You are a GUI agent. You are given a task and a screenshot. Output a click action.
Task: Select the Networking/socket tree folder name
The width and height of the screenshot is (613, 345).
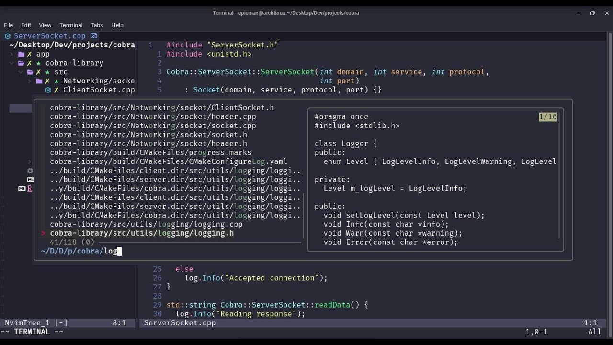99,81
